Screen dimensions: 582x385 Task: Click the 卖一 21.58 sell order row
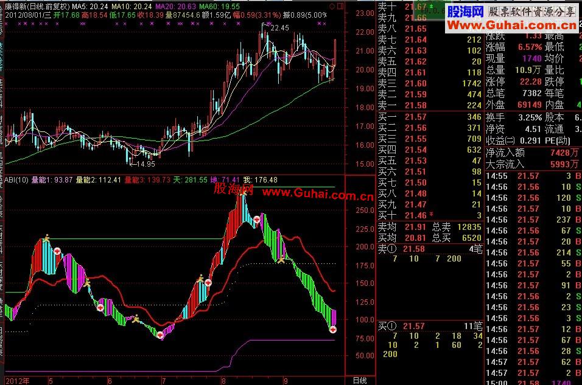pos(429,105)
